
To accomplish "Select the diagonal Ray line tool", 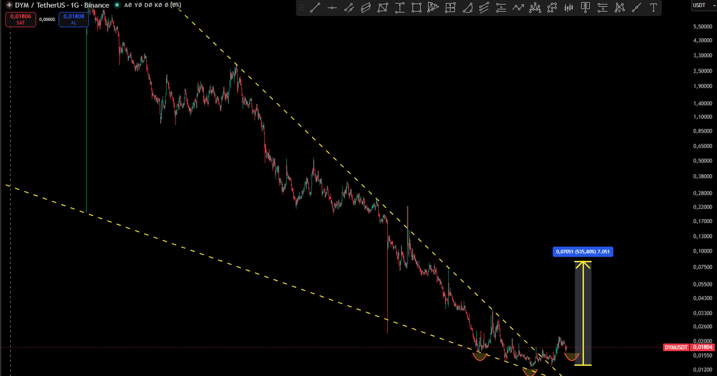I will pos(636,8).
